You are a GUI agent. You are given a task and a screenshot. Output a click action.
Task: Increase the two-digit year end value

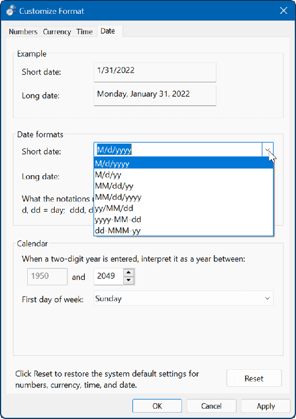(x=129, y=273)
